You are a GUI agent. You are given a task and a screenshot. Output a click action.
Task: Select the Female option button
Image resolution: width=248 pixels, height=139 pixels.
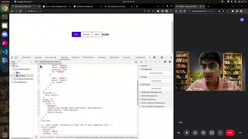pyautogui.click(x=86, y=34)
